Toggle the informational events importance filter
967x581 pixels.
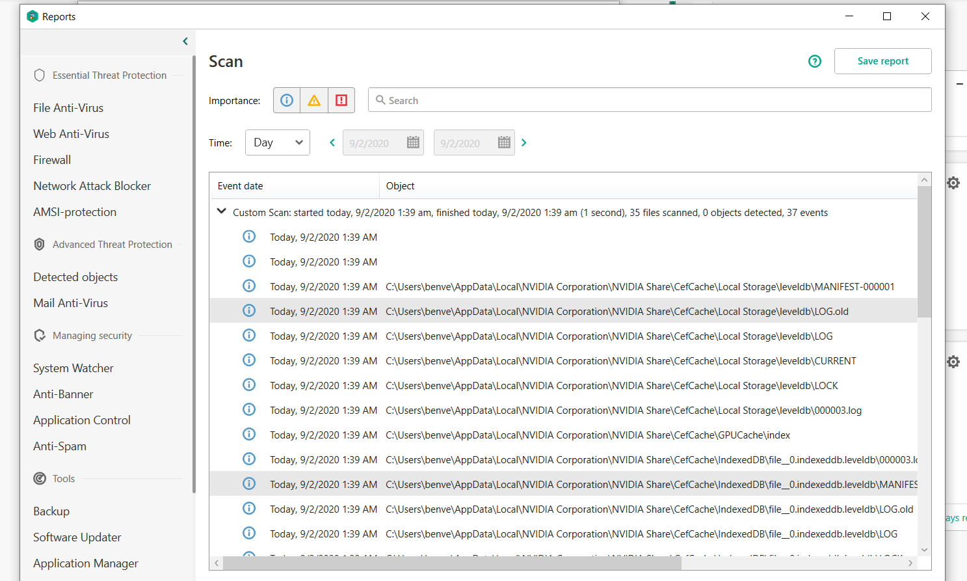click(x=287, y=100)
